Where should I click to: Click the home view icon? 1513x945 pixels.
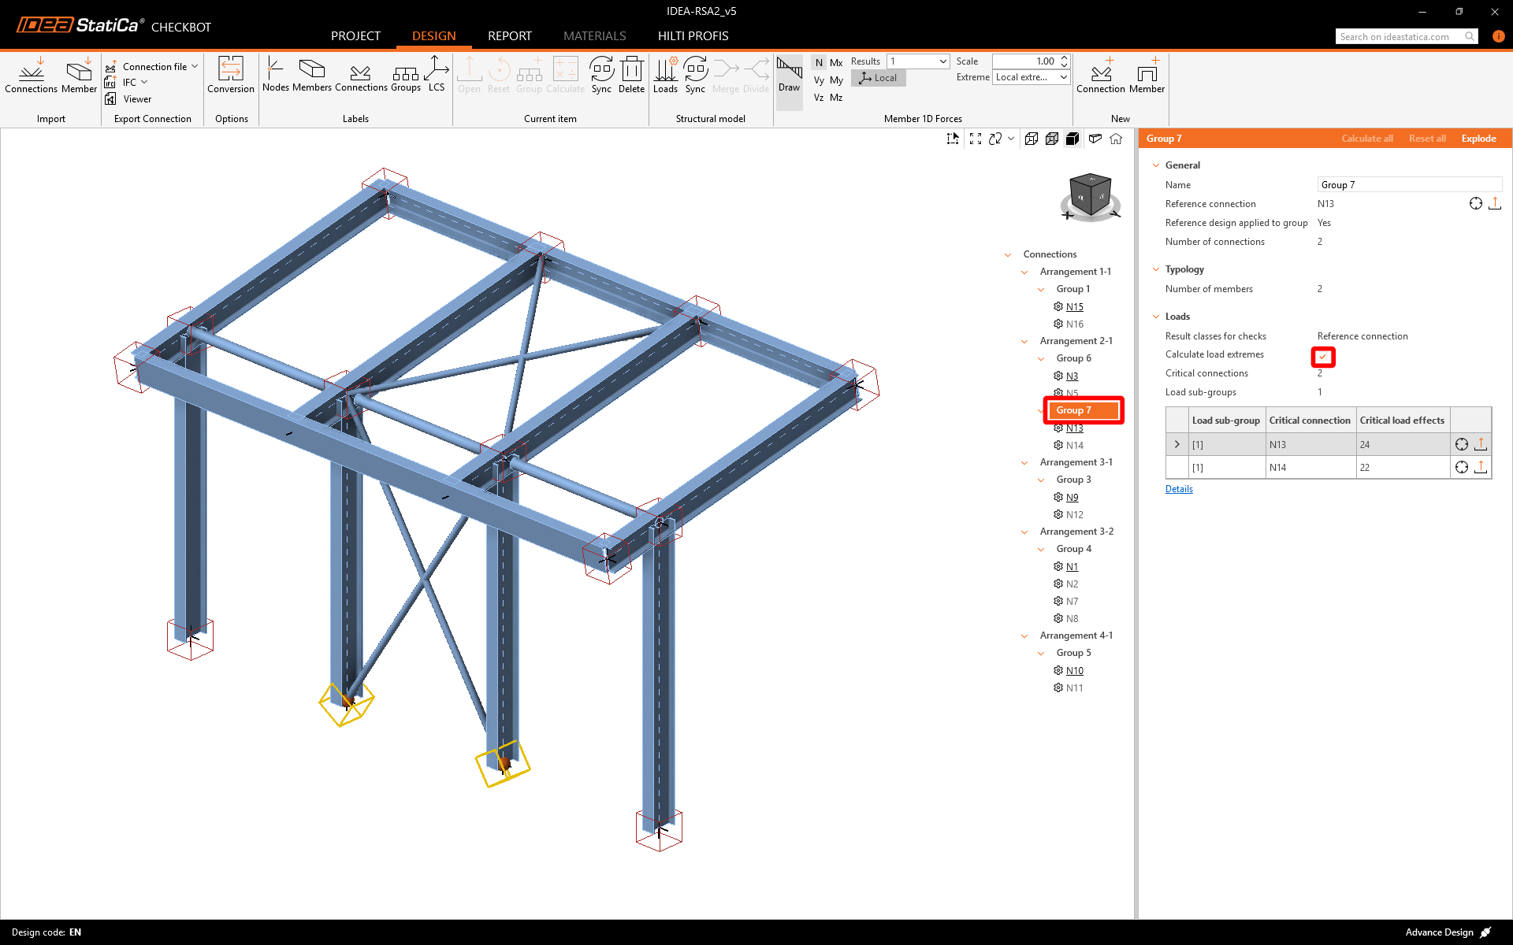click(1116, 139)
